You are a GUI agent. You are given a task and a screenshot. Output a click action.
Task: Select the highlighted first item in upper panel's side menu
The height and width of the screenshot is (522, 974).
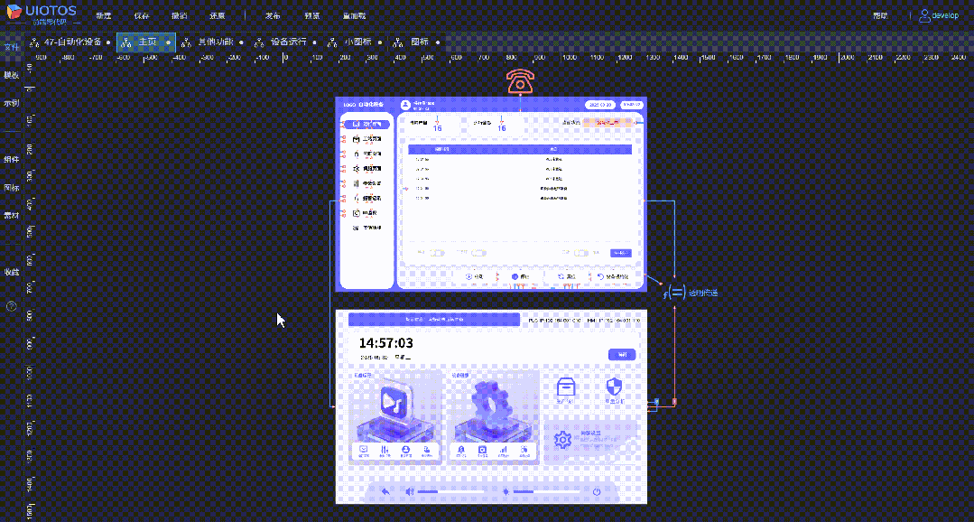tap(367, 125)
